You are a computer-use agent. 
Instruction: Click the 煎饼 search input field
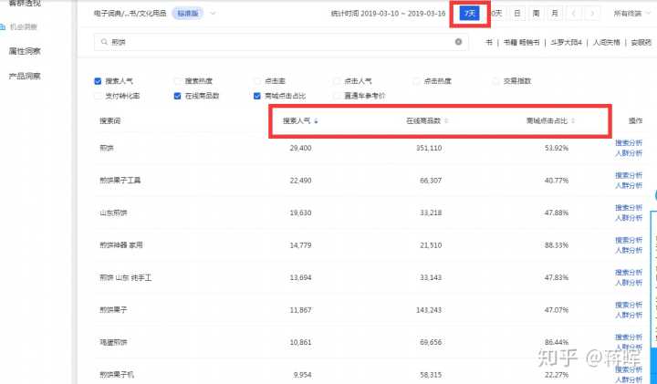(274, 42)
